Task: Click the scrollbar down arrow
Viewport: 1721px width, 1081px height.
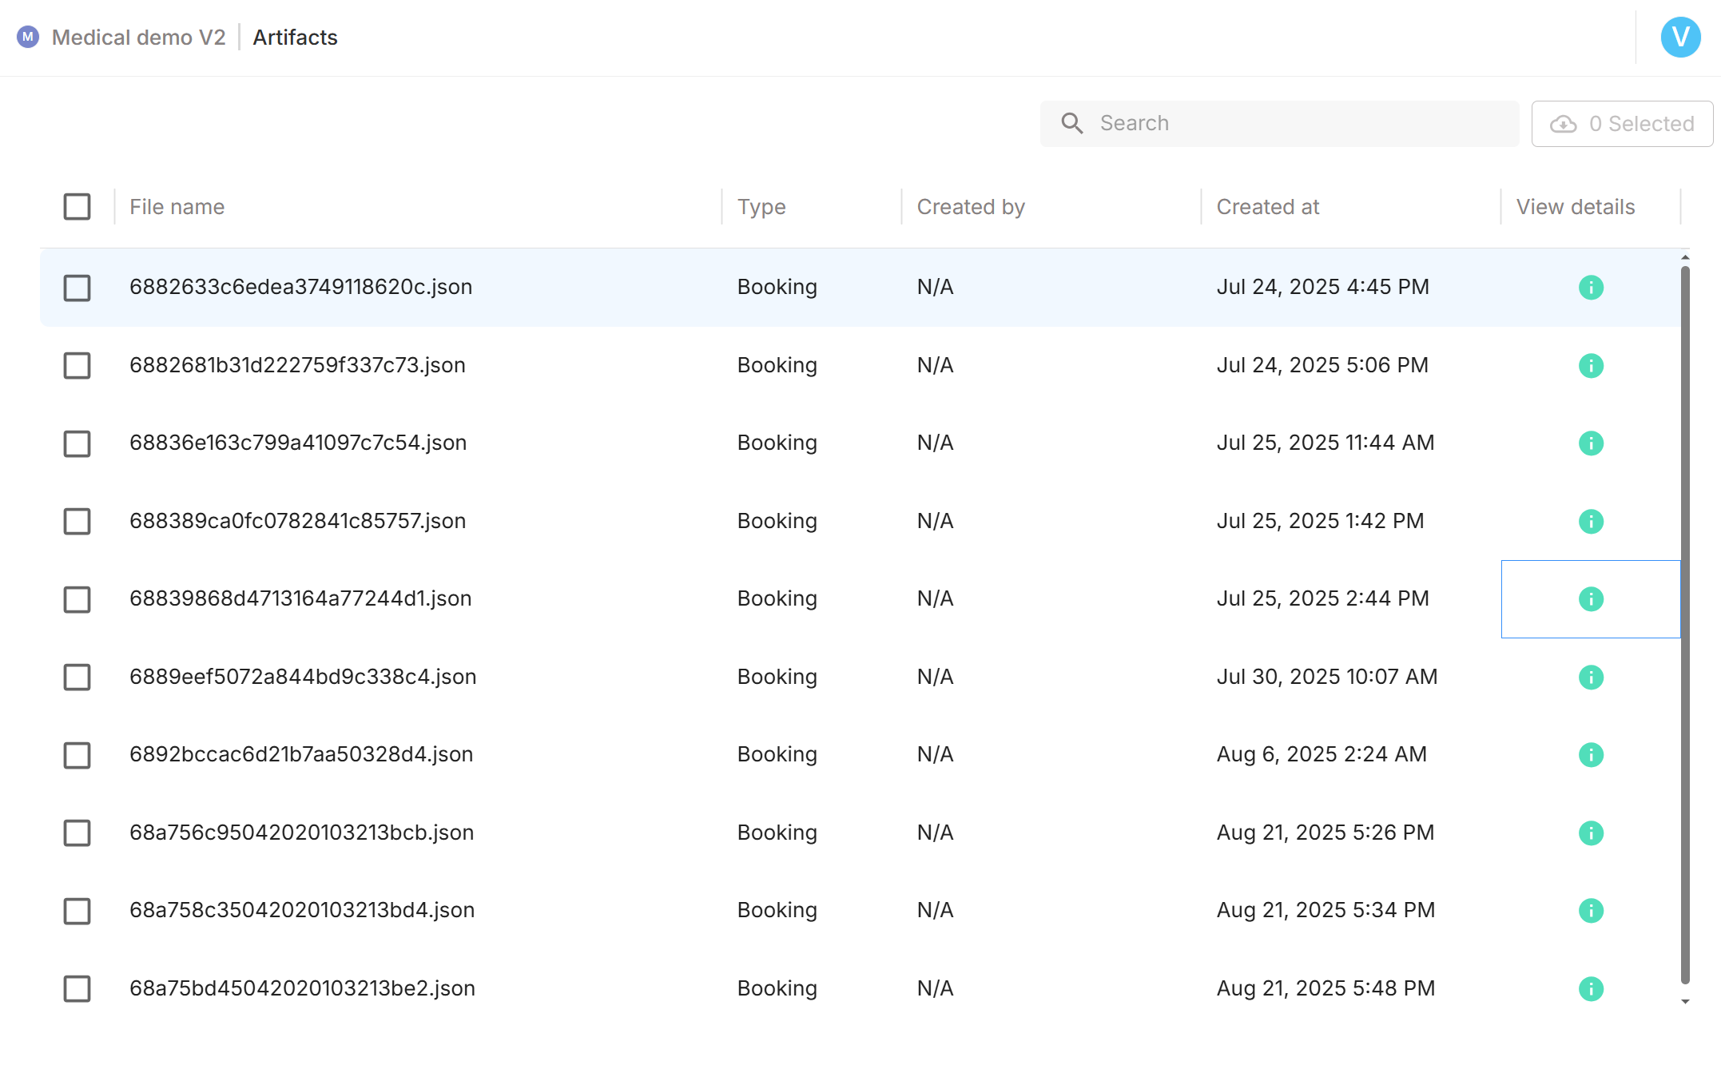Action: [x=1685, y=1002]
